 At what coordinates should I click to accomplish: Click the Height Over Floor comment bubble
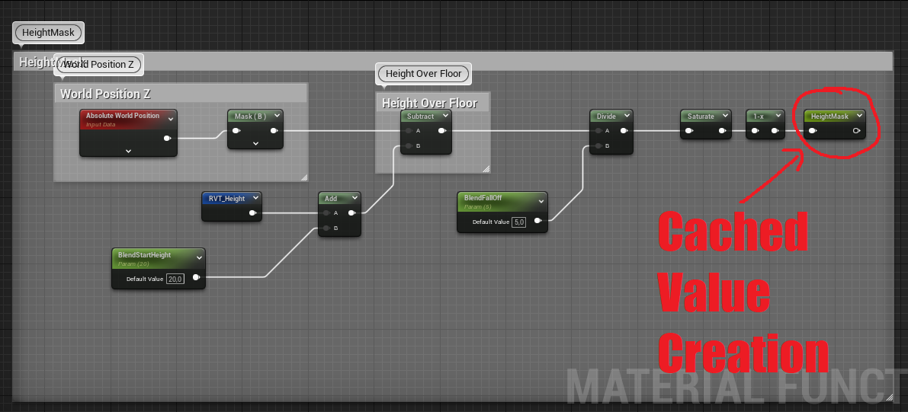coord(423,73)
